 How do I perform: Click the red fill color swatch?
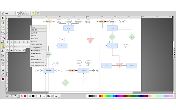pos(25,96)
